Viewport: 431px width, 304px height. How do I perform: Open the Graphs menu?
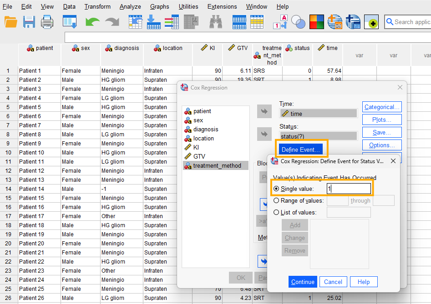[160, 6]
